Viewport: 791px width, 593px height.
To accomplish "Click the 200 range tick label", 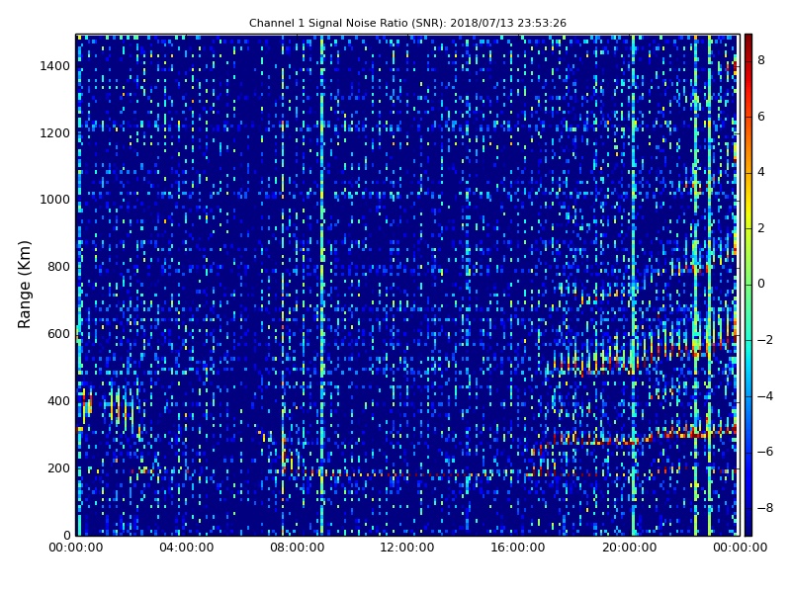I will (x=58, y=467).
